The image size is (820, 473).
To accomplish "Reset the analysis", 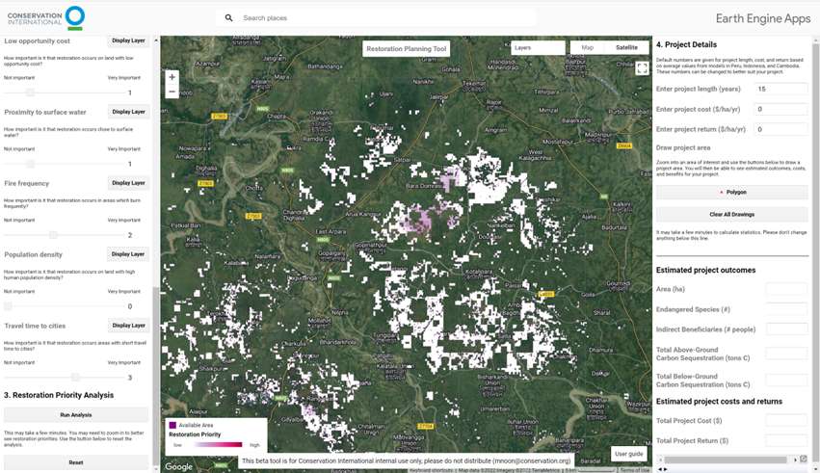I will coord(76,462).
